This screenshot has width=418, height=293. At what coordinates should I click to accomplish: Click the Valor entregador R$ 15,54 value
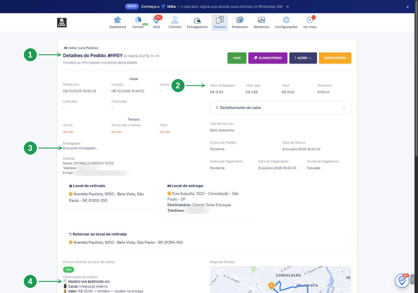[x=217, y=92]
